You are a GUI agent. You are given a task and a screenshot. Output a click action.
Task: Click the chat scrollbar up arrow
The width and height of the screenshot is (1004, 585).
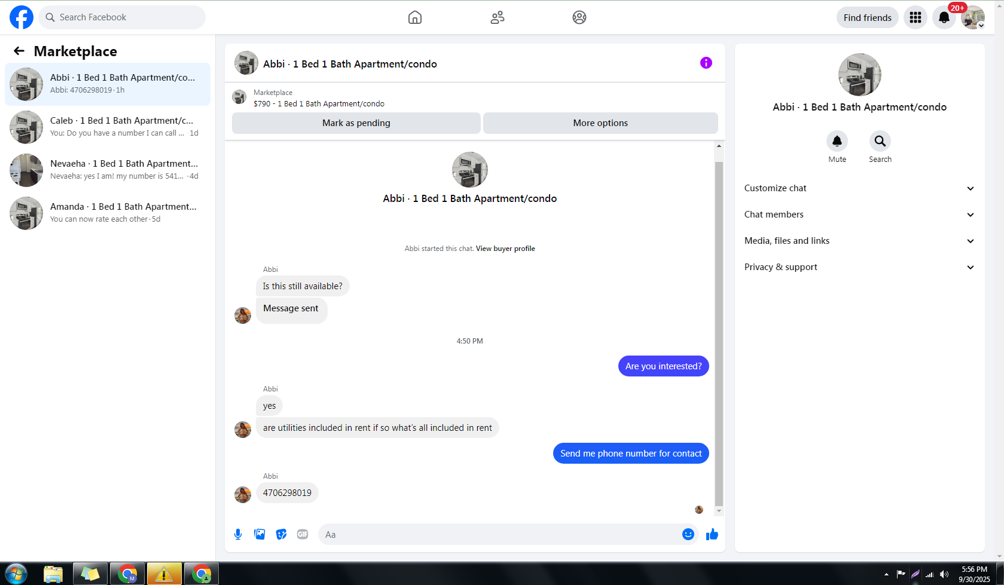(x=719, y=146)
